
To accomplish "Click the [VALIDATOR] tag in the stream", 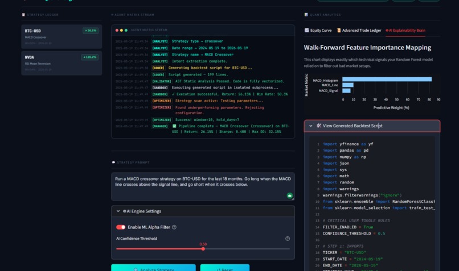I will point(161,81).
